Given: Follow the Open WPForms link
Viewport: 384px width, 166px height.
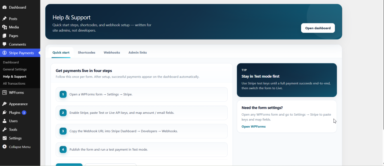Looking at the screenshot, I should (x=253, y=126).
